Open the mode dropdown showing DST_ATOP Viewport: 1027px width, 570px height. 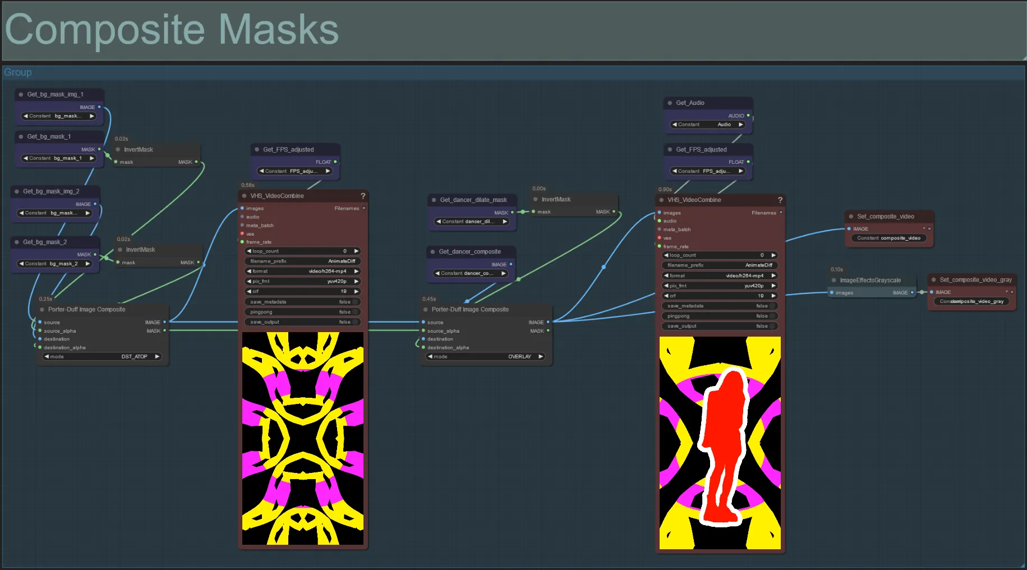point(103,356)
